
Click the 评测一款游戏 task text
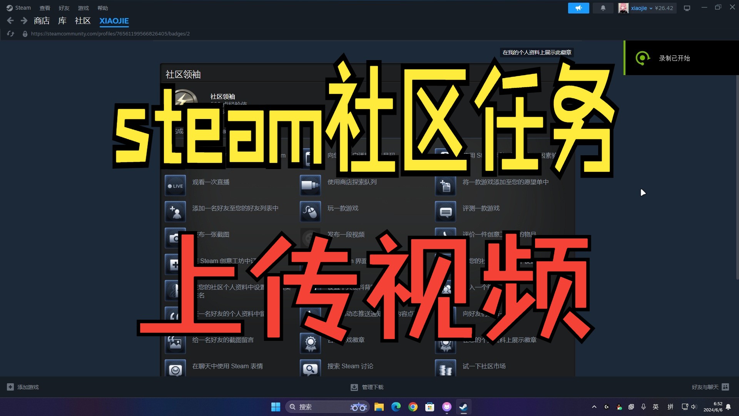[481, 208]
